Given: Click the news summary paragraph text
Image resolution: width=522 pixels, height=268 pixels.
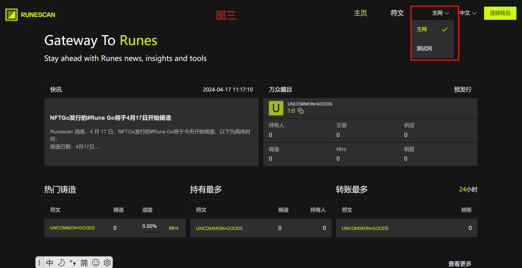Looking at the screenshot, I should click(x=150, y=139).
